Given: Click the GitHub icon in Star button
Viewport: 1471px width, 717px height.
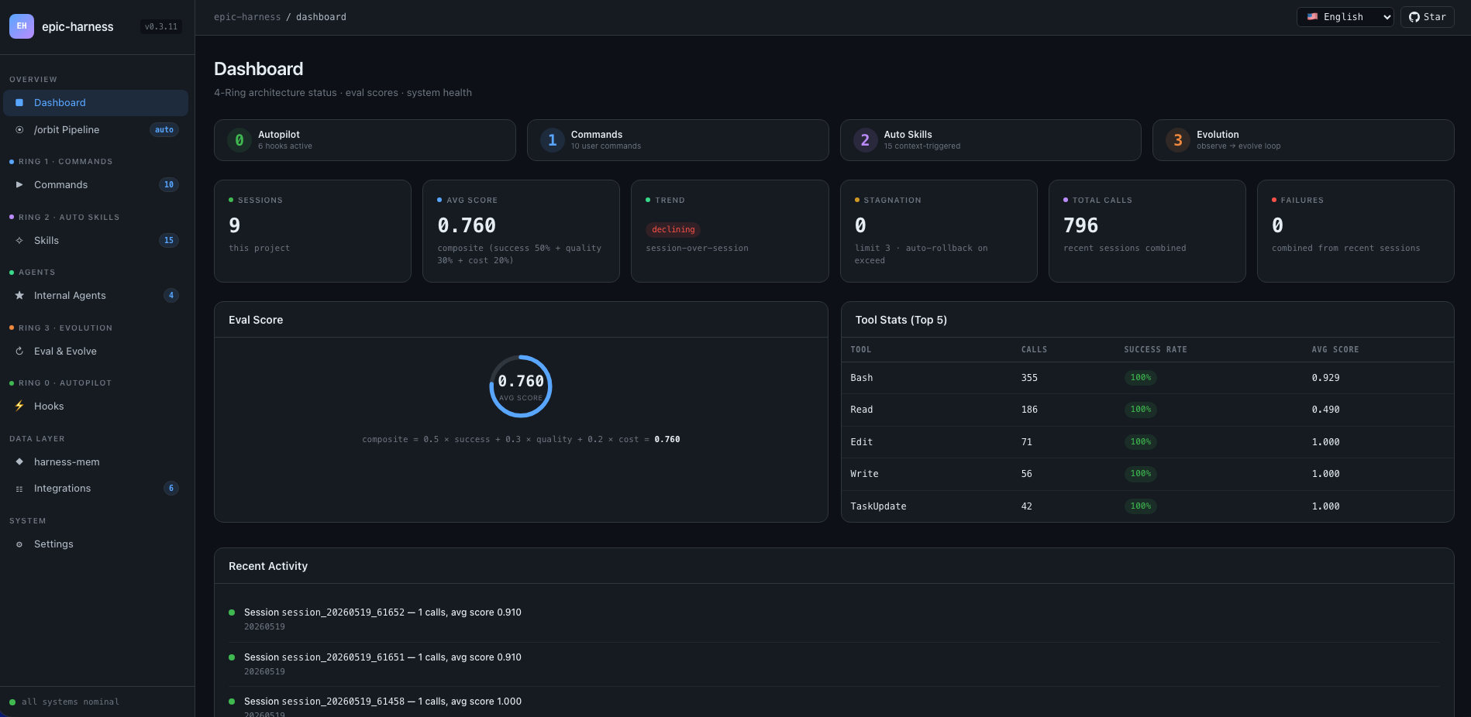Looking at the screenshot, I should (1414, 17).
